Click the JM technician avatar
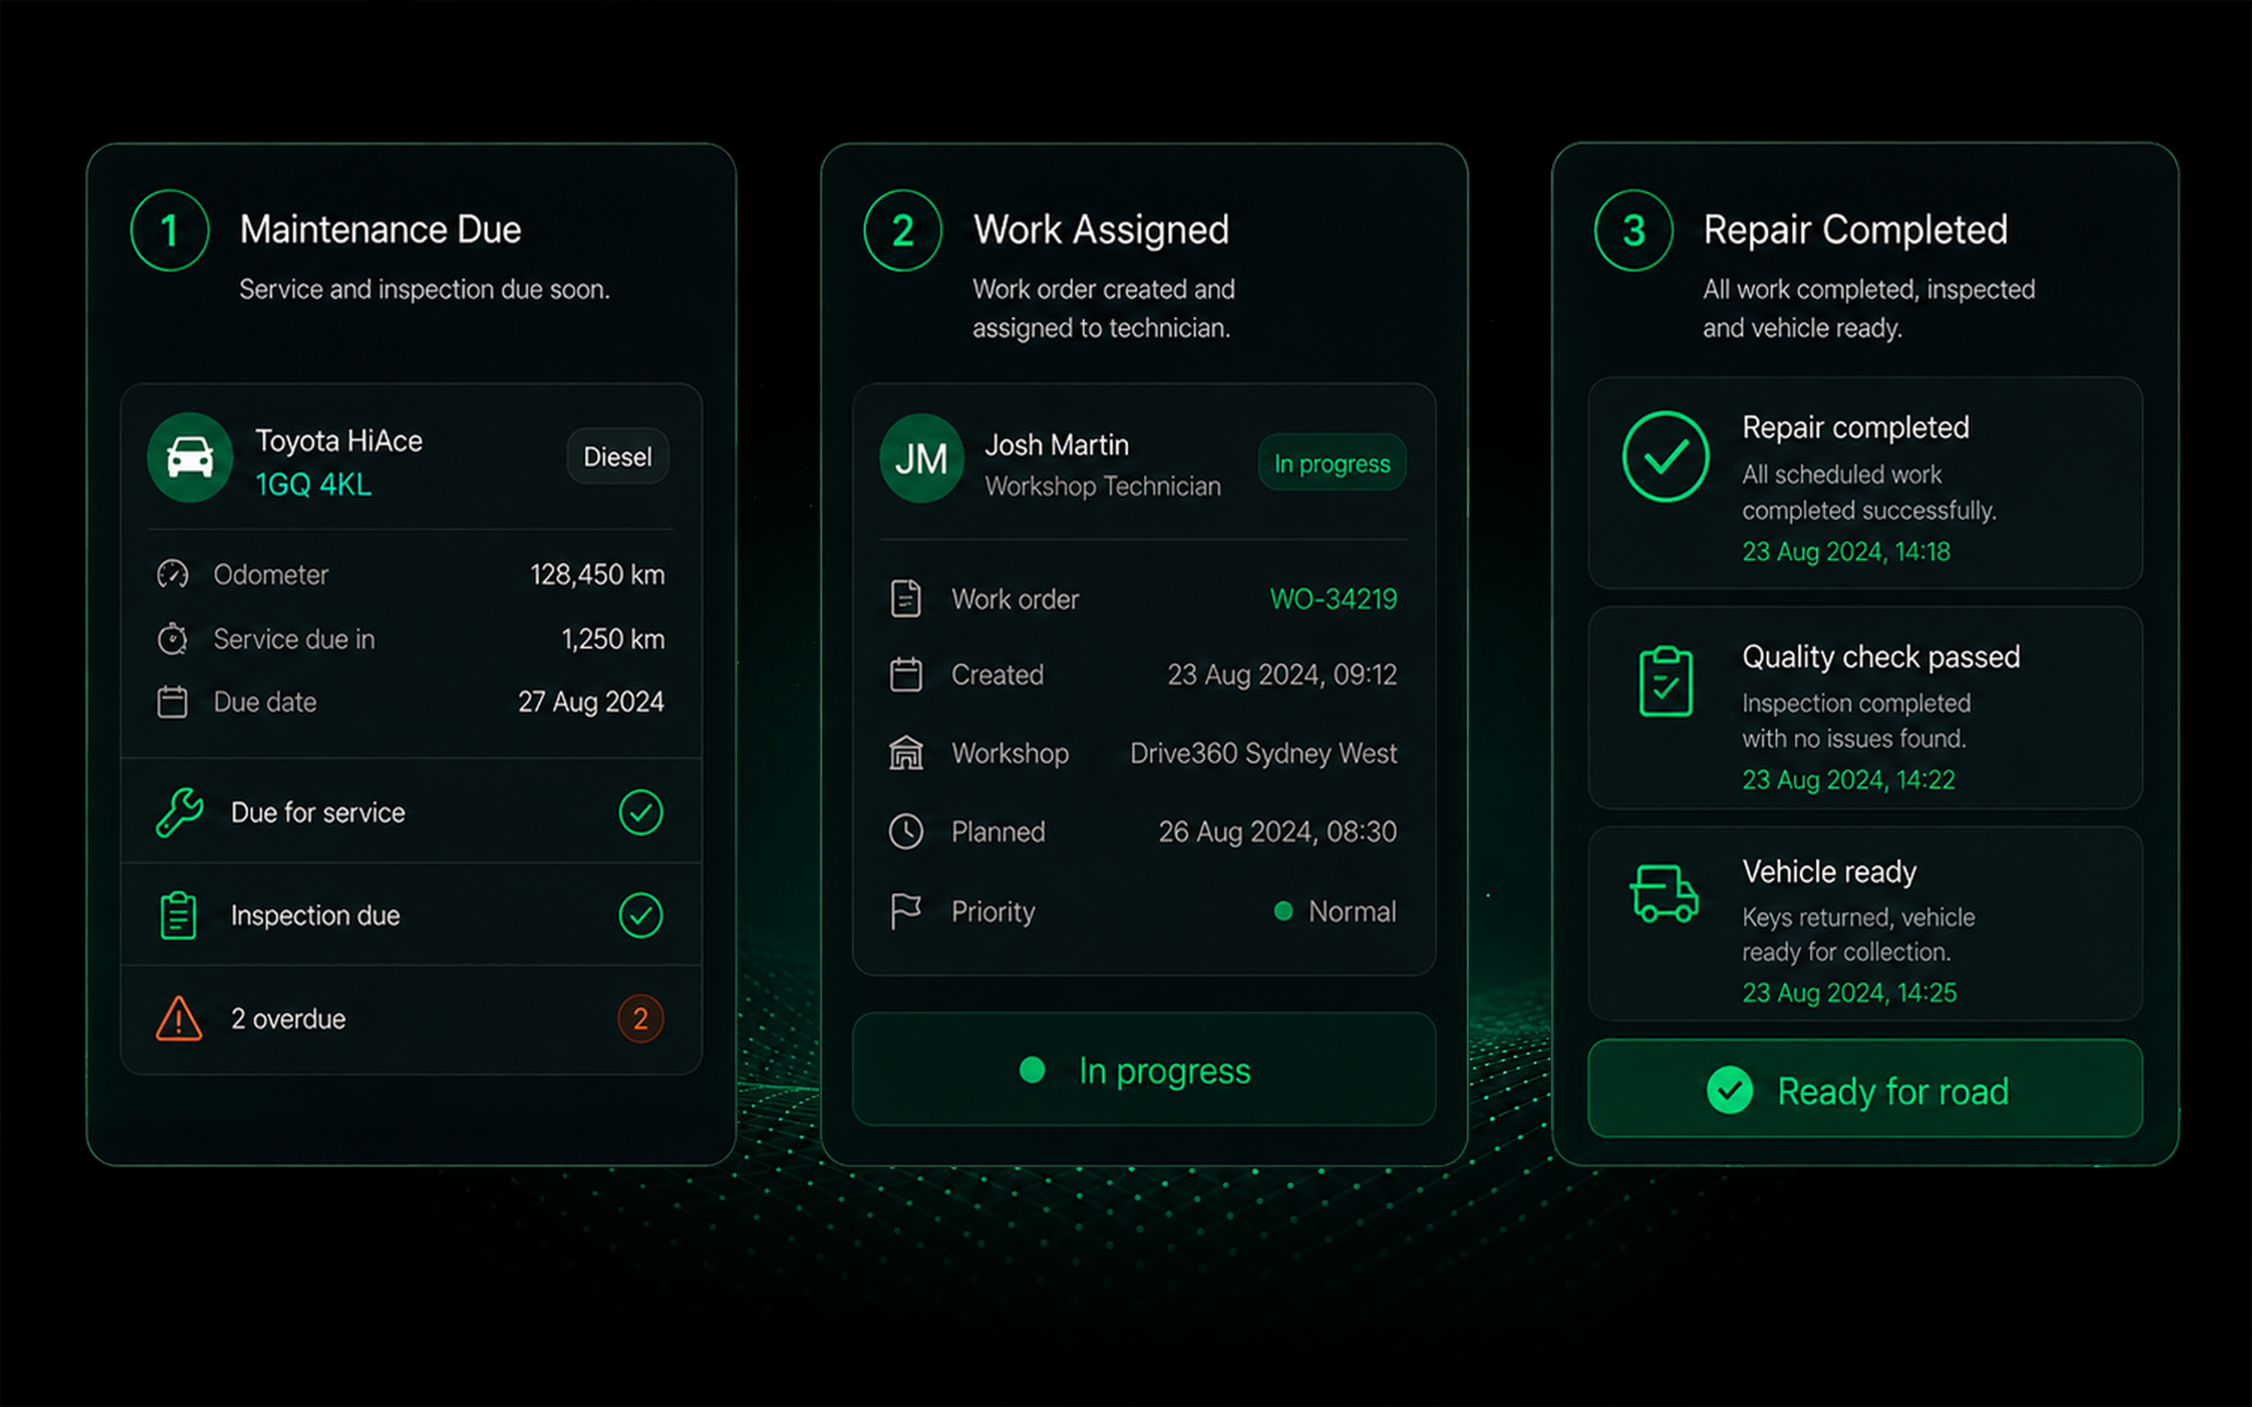The width and height of the screenshot is (2252, 1407). (921, 459)
